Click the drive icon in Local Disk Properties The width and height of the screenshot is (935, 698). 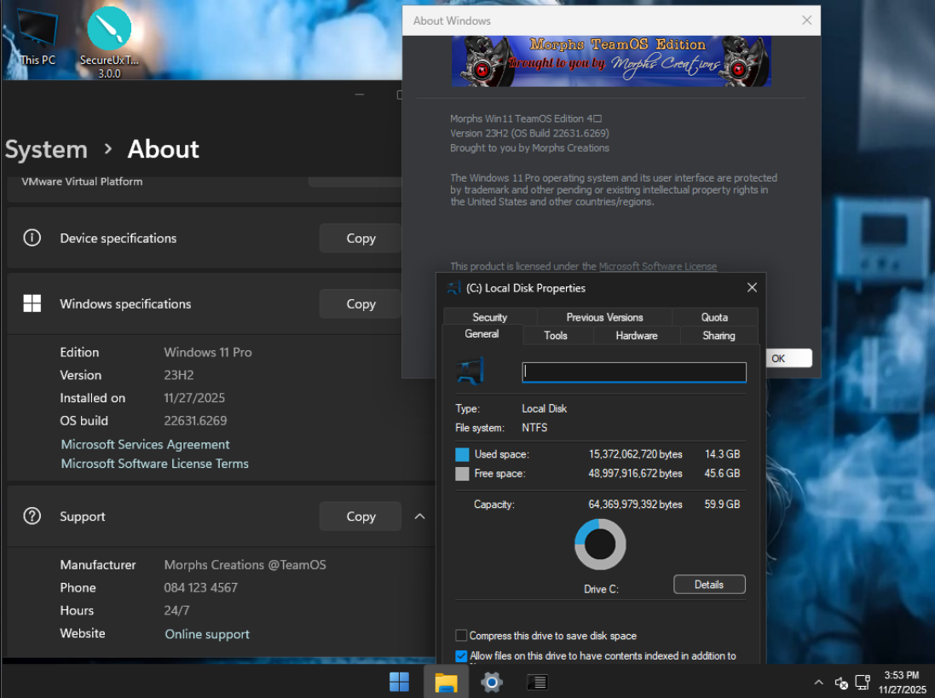pos(470,372)
